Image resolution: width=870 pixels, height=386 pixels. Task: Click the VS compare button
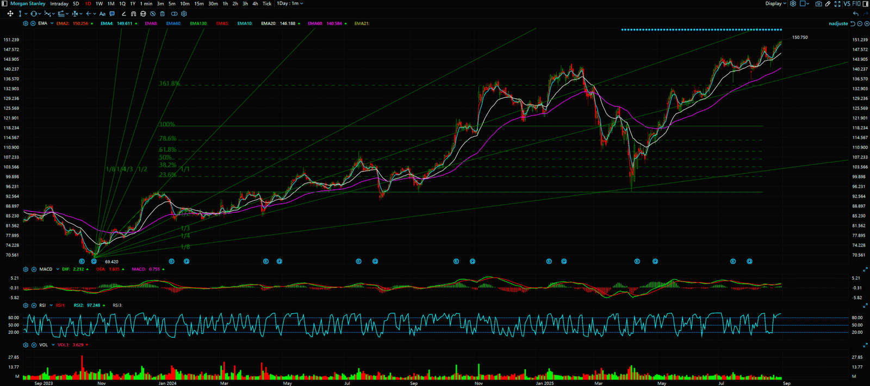pos(847,4)
